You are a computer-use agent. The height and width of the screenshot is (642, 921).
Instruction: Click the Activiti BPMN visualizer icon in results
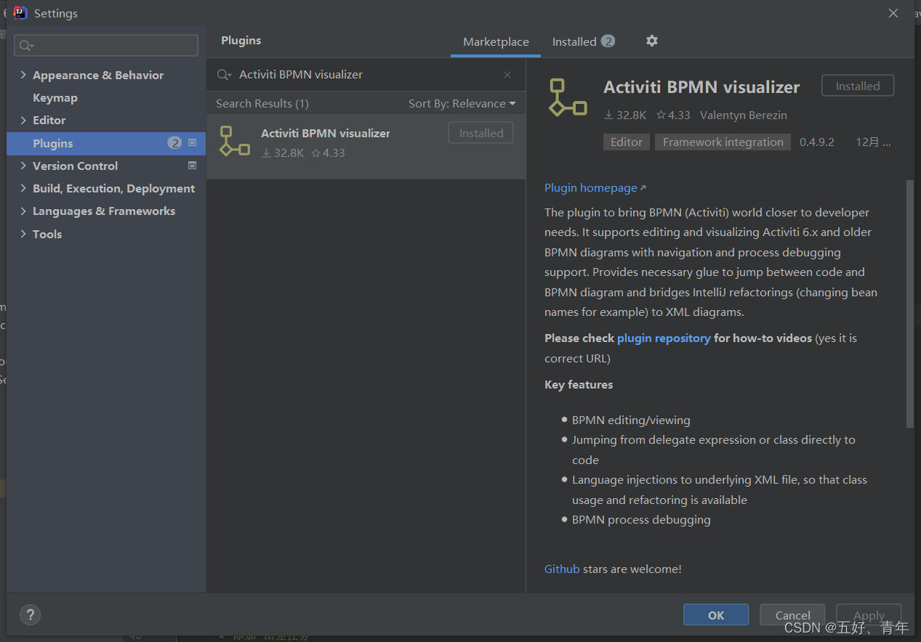[x=235, y=141]
